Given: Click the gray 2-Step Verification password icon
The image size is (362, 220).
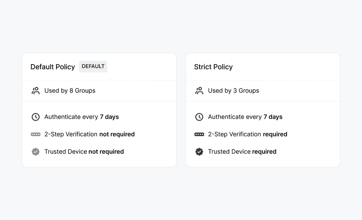Looking at the screenshot, I should click(36, 134).
